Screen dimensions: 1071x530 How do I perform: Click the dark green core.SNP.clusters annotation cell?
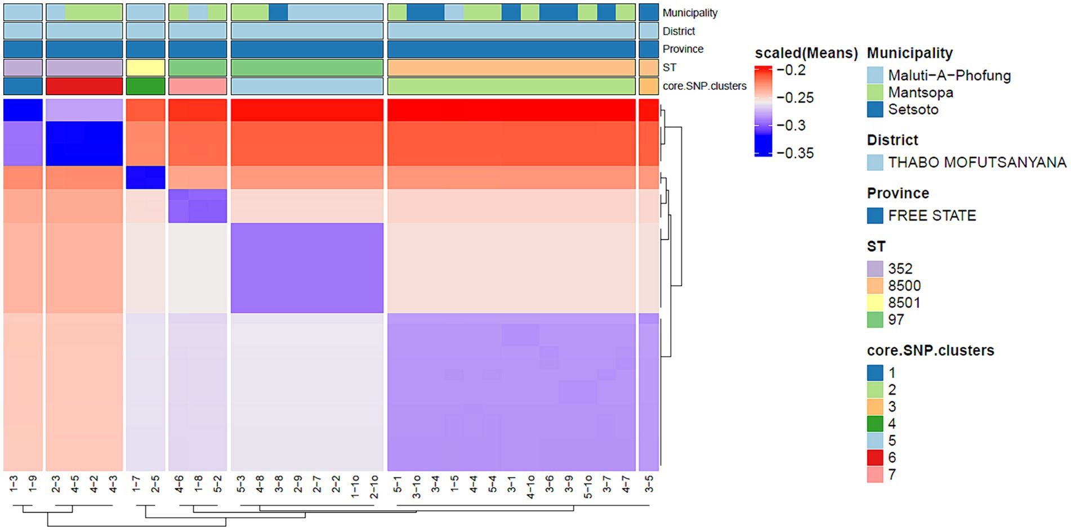pos(146,86)
